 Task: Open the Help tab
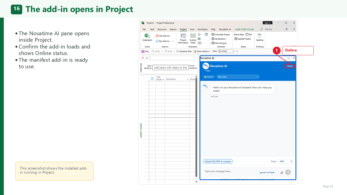click(213, 29)
